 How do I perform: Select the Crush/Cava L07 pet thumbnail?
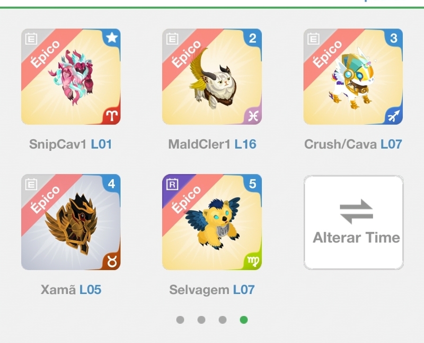[353, 77]
